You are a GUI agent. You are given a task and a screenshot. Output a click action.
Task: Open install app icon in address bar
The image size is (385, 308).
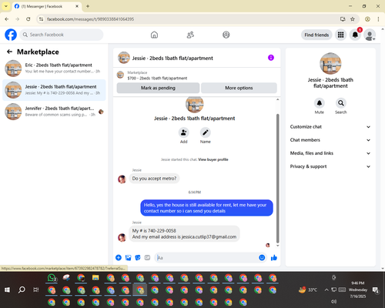coord(343,19)
